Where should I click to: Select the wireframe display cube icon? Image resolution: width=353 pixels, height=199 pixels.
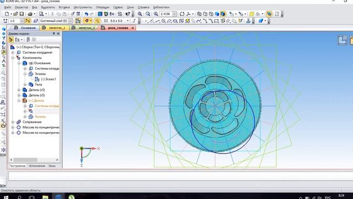click(x=199, y=14)
